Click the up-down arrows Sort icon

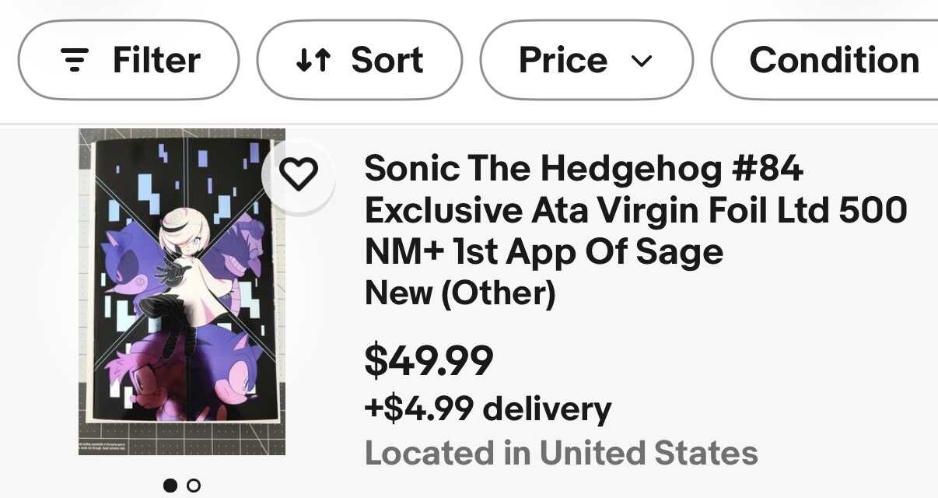coord(313,60)
